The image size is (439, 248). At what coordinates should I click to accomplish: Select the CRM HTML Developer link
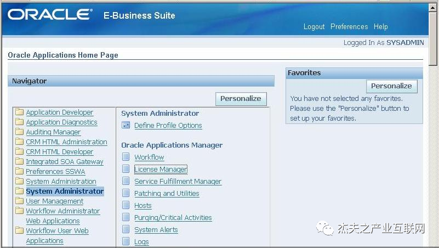pos(60,152)
